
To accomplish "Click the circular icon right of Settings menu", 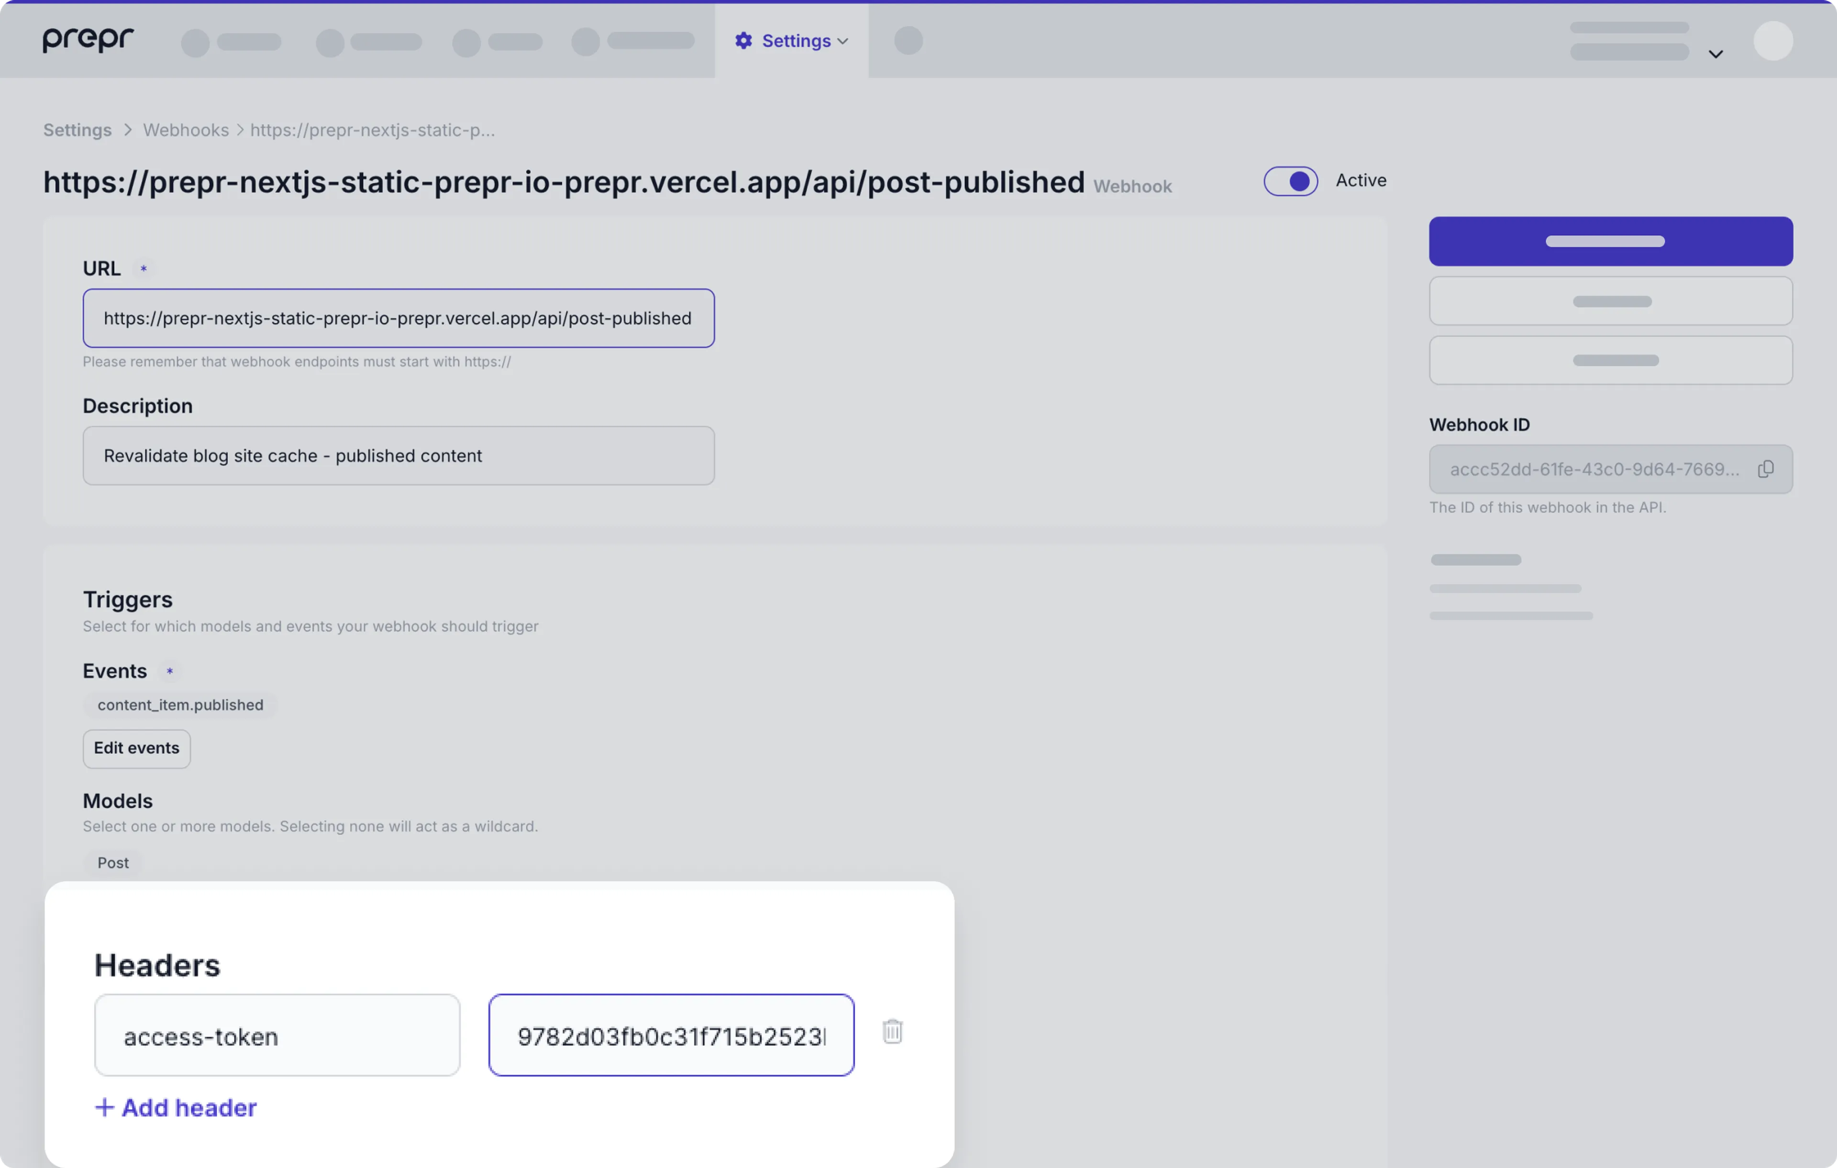I will (908, 41).
